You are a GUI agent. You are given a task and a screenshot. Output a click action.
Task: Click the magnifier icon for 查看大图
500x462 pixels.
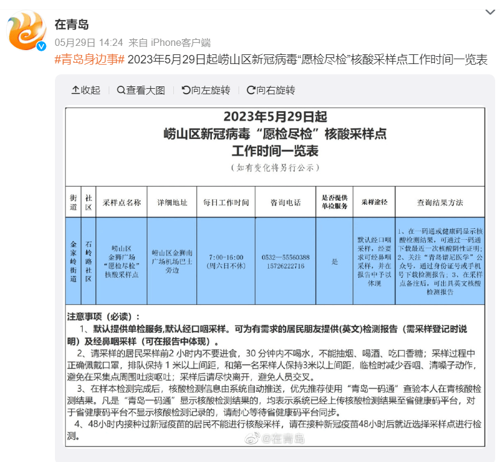121,91
